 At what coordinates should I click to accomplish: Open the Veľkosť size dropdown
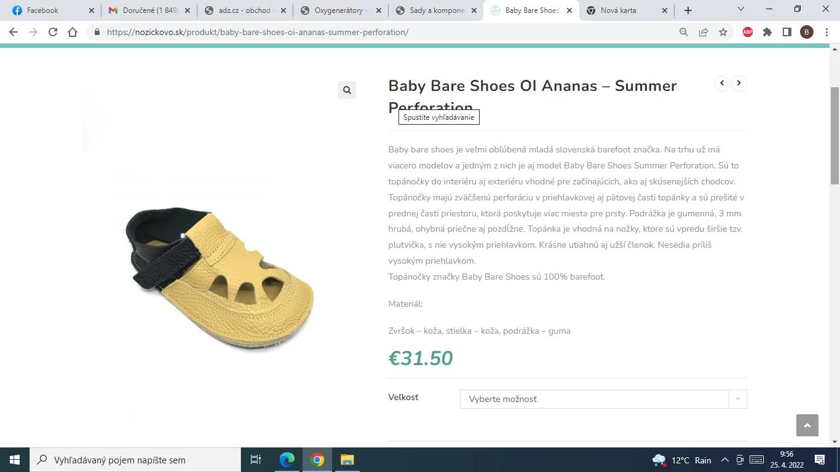tap(603, 399)
